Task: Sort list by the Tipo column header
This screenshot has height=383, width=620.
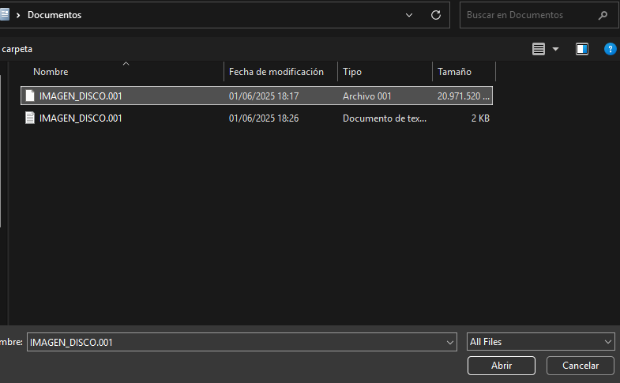Action: point(352,72)
